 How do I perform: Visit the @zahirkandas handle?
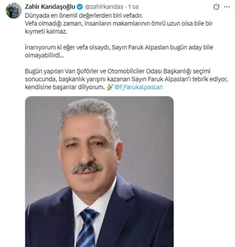pos(104,7)
